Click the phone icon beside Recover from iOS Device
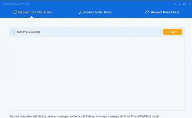The image size is (192, 118). click(15, 12)
